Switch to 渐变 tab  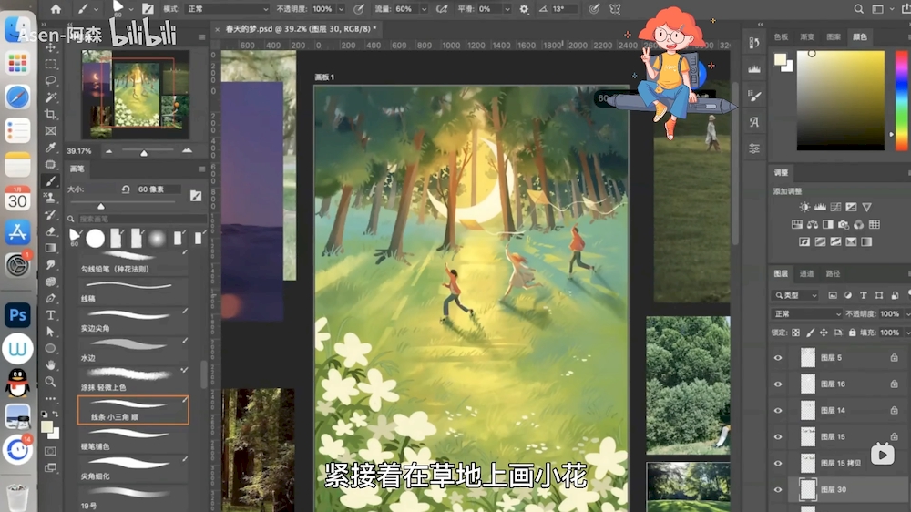point(807,36)
